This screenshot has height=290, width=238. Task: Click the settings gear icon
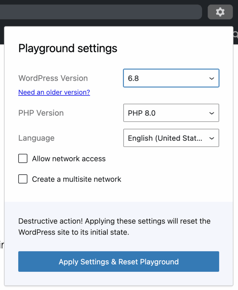220,12
